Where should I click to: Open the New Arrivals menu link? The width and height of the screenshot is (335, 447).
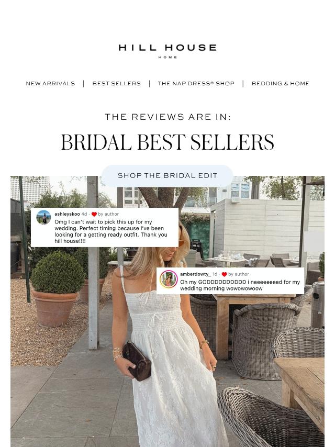point(50,84)
